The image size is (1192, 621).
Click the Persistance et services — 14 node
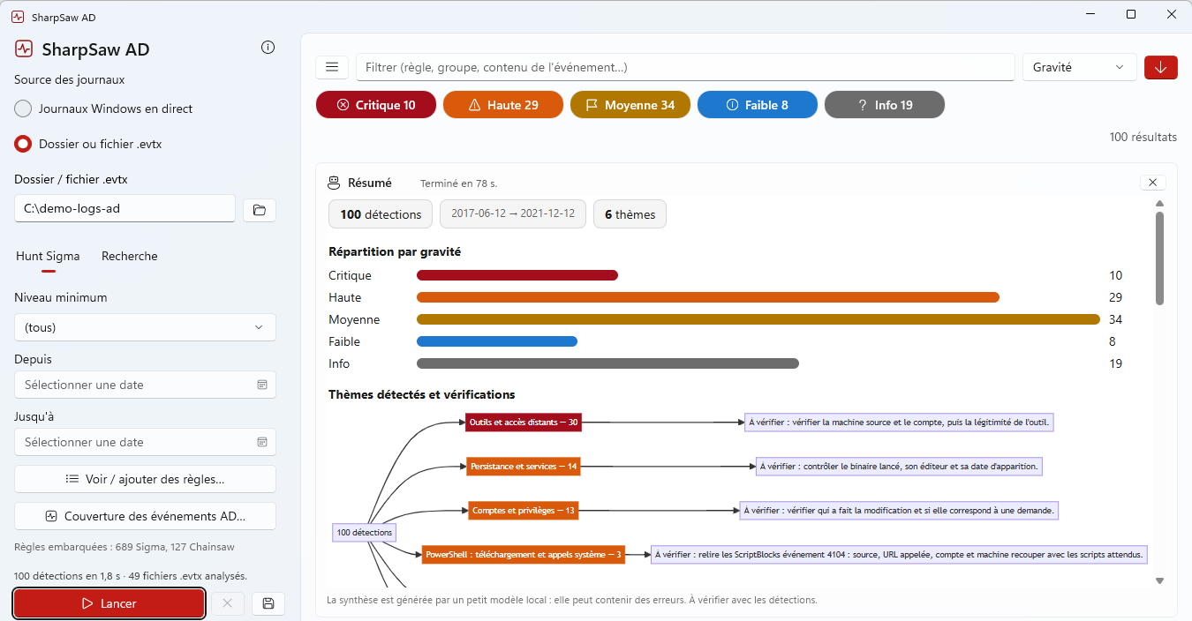524,466
